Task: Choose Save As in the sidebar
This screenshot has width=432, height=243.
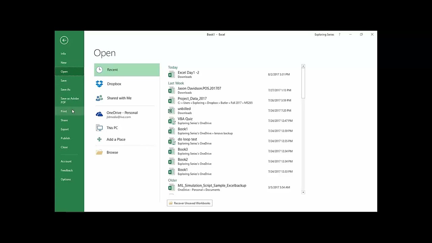Action: (69, 89)
